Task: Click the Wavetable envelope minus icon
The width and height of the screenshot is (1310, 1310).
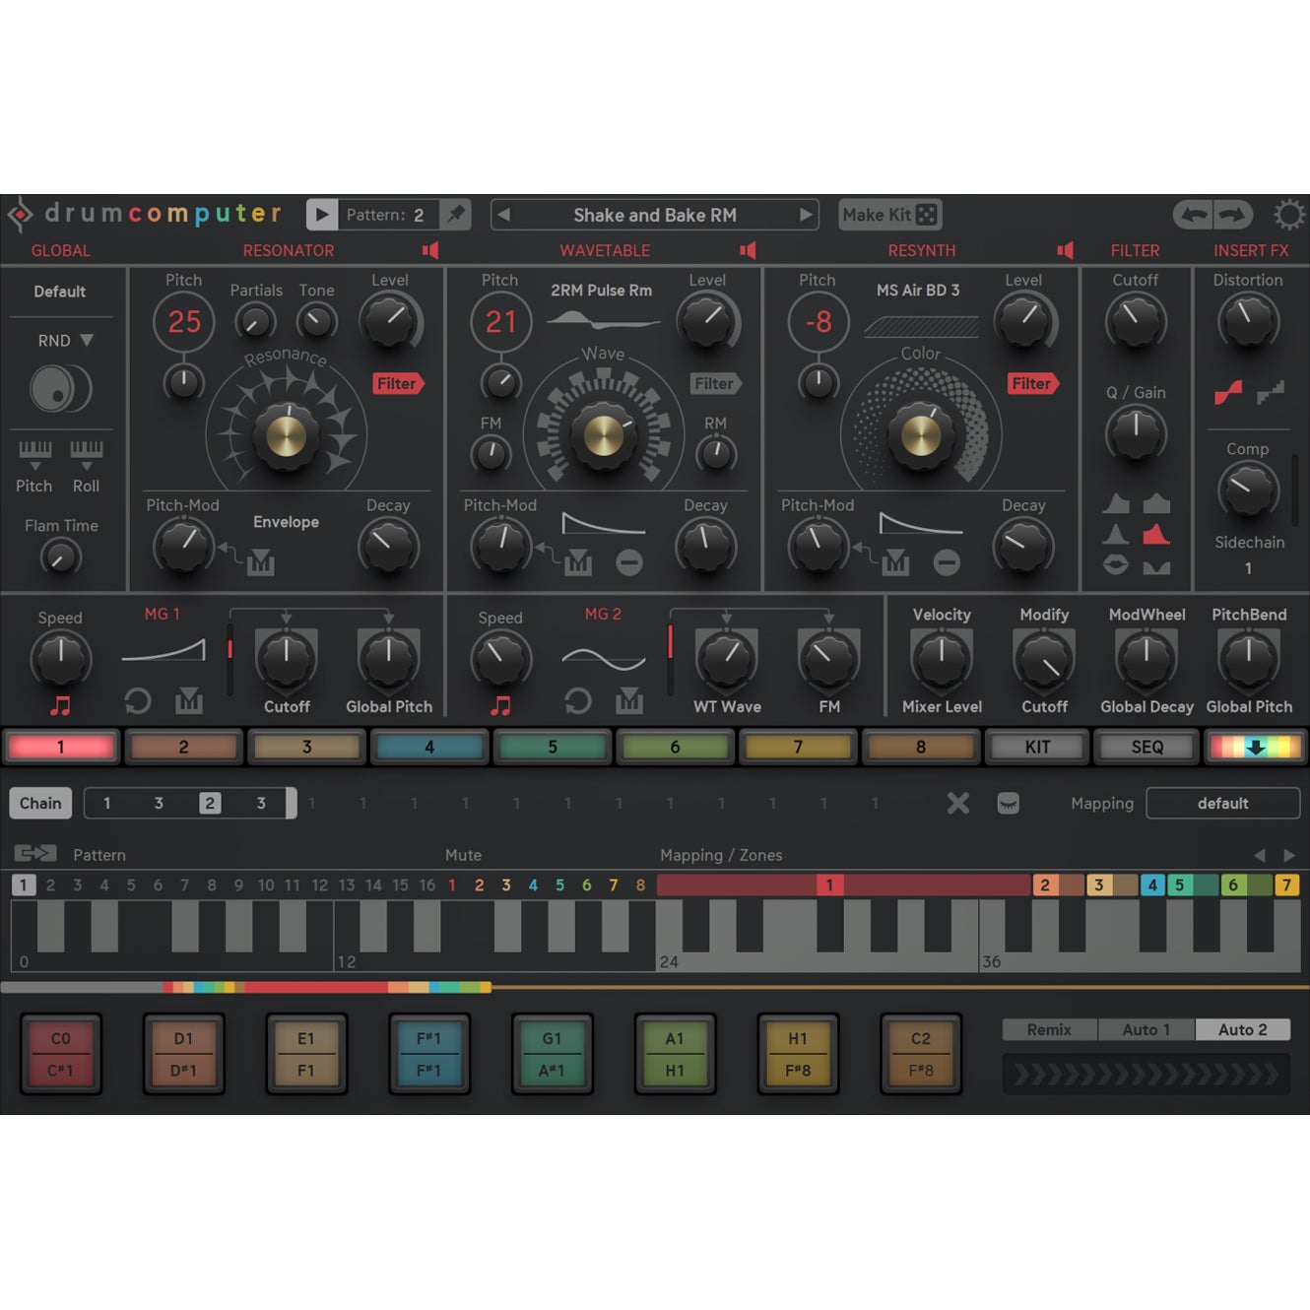Action: tap(629, 562)
